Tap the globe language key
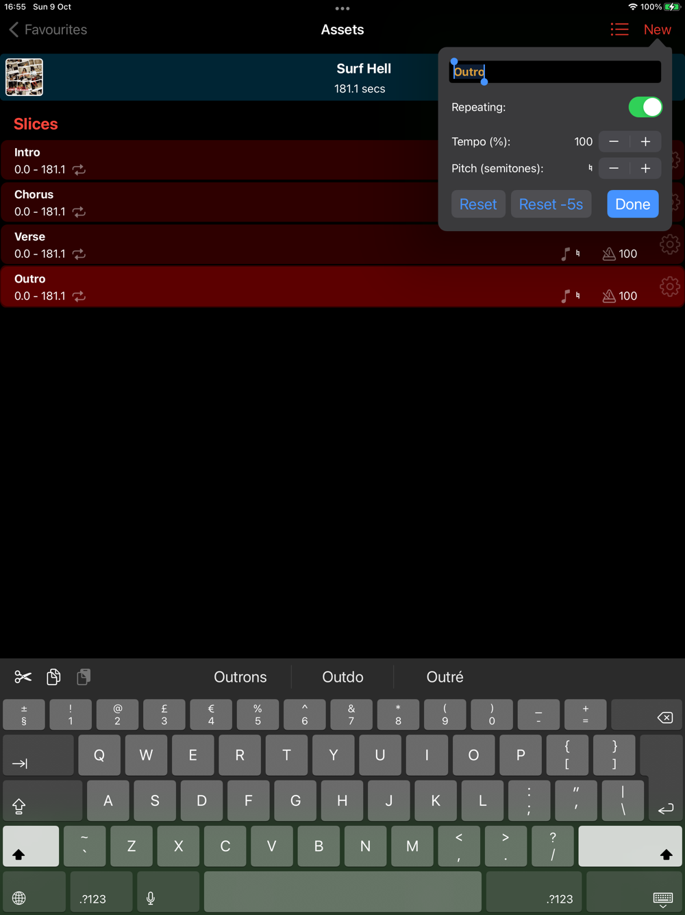The image size is (685, 915). click(33, 892)
